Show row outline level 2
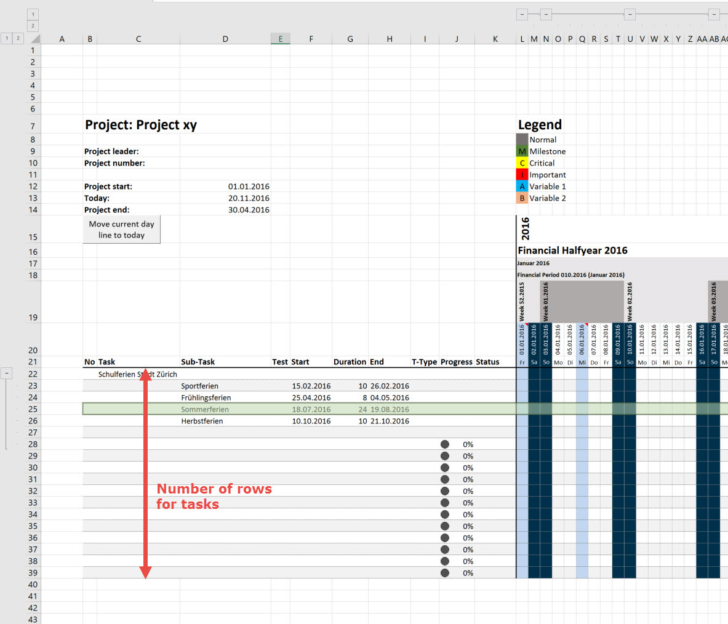The width and height of the screenshot is (728, 624). [18, 39]
